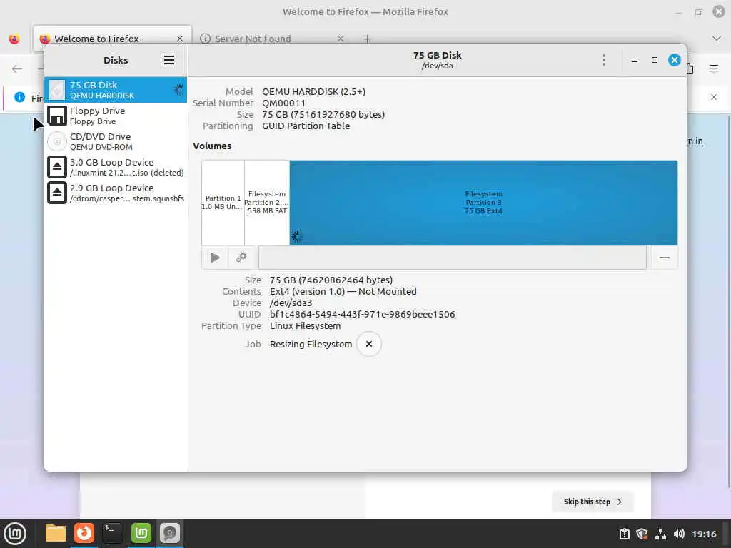
Task: Maximize the Disks window
Action: coord(655,60)
